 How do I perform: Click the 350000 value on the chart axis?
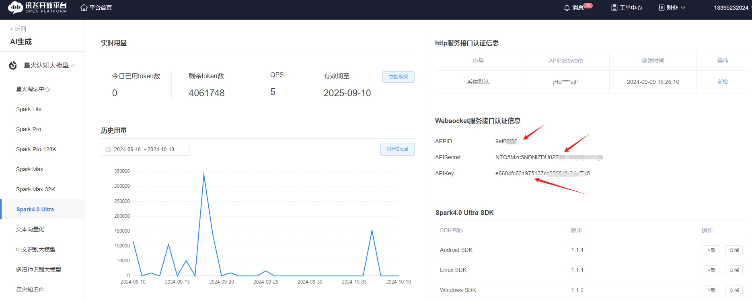click(x=122, y=171)
